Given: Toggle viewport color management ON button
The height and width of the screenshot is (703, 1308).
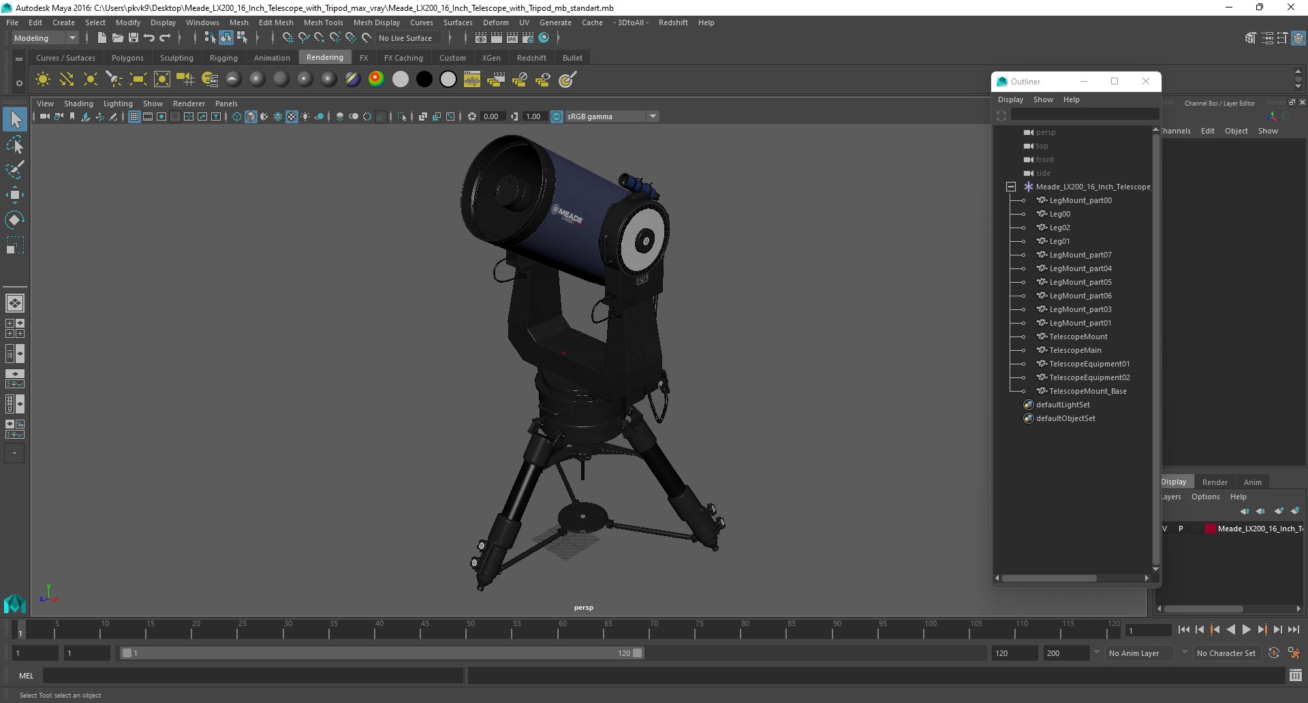Looking at the screenshot, I should [557, 116].
